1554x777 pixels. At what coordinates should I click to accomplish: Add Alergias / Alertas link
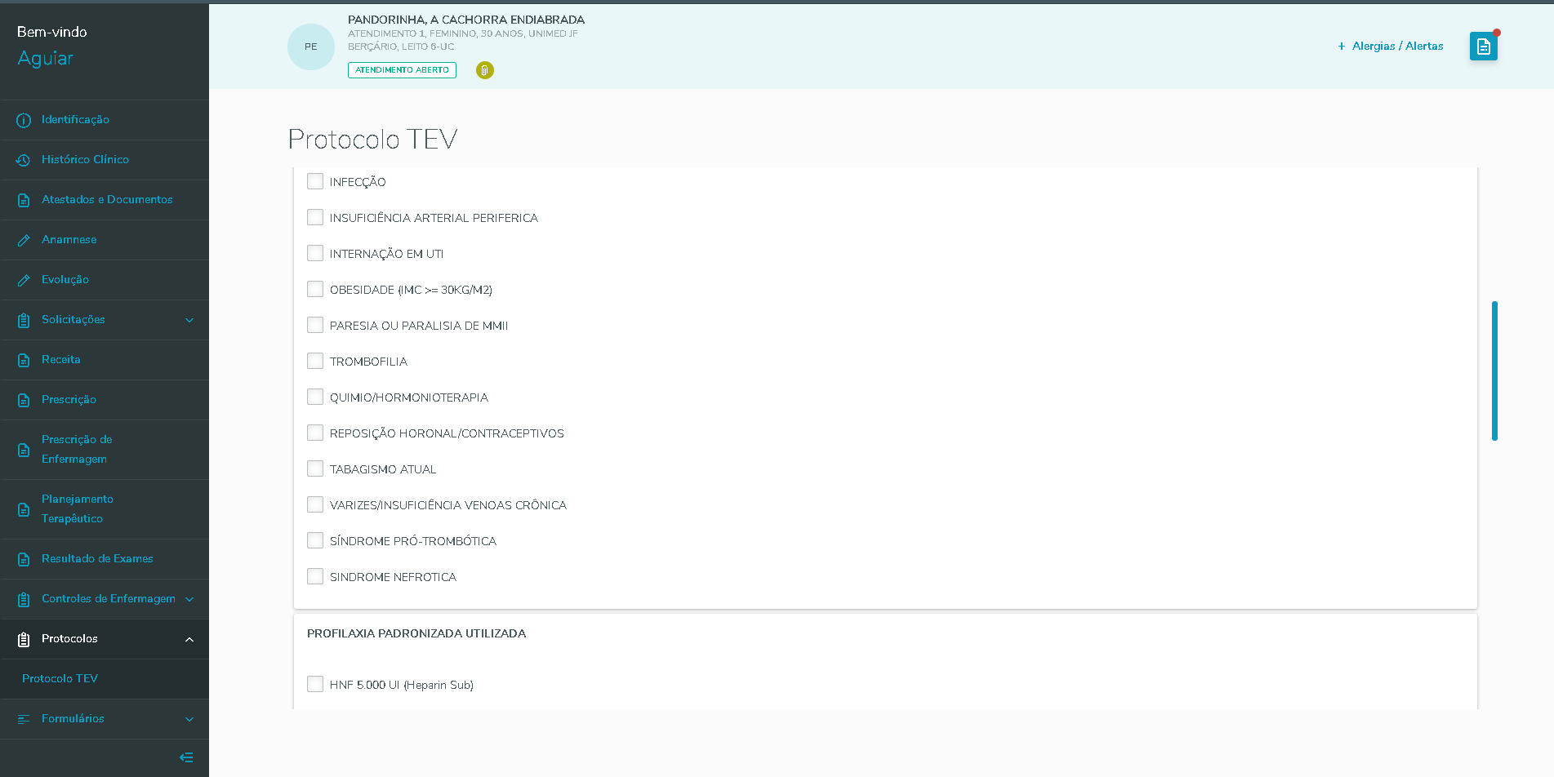[1390, 47]
